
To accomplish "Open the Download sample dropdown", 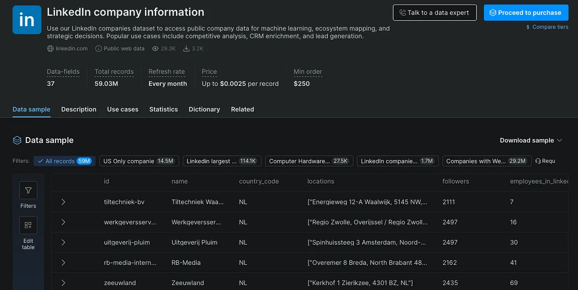I will 531,140.
